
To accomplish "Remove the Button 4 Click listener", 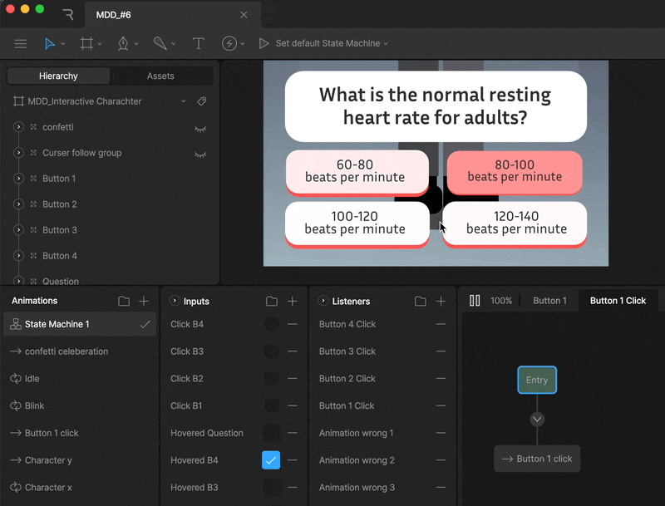I will (441, 324).
